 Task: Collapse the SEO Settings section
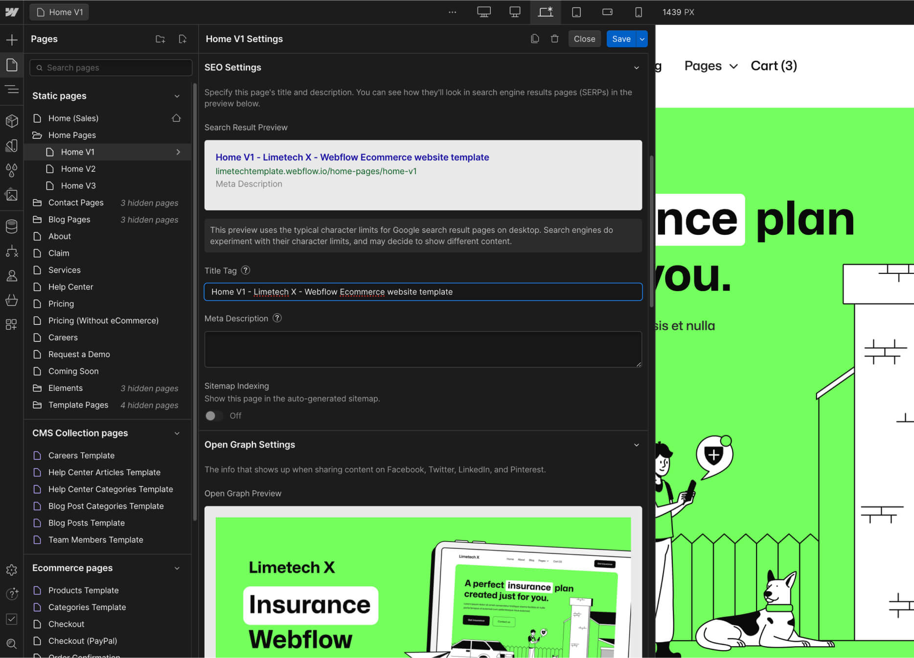[x=637, y=68]
